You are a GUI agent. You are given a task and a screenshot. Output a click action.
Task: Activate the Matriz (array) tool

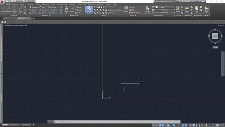(x=52, y=13)
